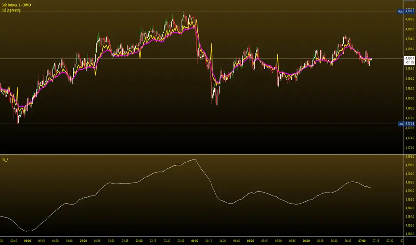This screenshot has height=245, width=416.
Task: Click the 03:00 time axis label
Action: point(139,241)
